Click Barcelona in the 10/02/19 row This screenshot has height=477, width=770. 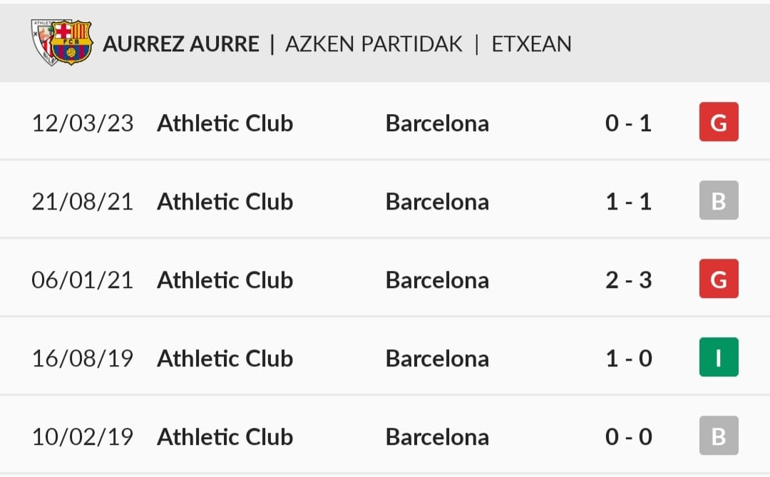tap(437, 437)
